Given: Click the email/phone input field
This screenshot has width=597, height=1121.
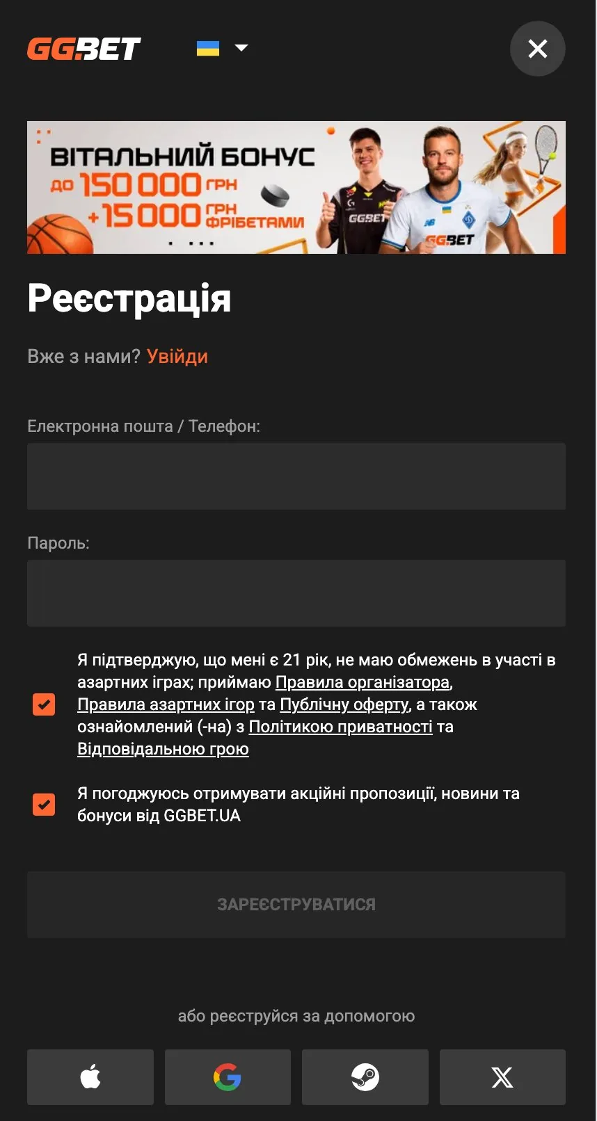Looking at the screenshot, I should 296,476.
